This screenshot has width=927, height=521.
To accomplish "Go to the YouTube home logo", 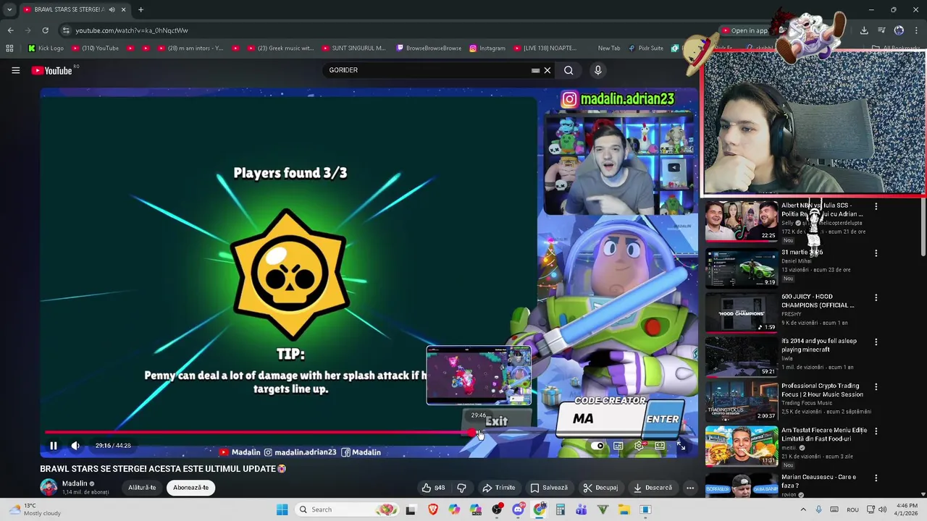I will coord(52,70).
